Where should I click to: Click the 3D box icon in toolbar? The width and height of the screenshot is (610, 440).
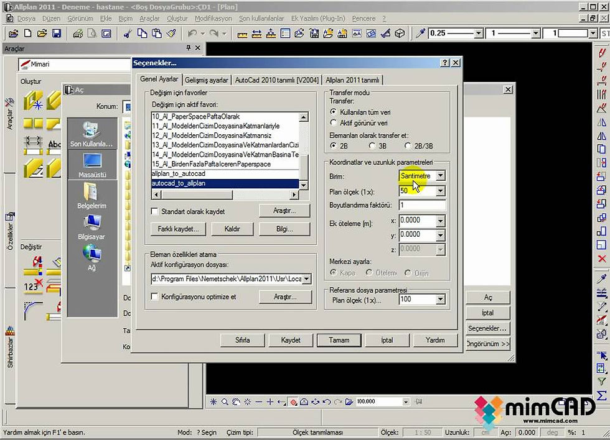[x=400, y=34]
